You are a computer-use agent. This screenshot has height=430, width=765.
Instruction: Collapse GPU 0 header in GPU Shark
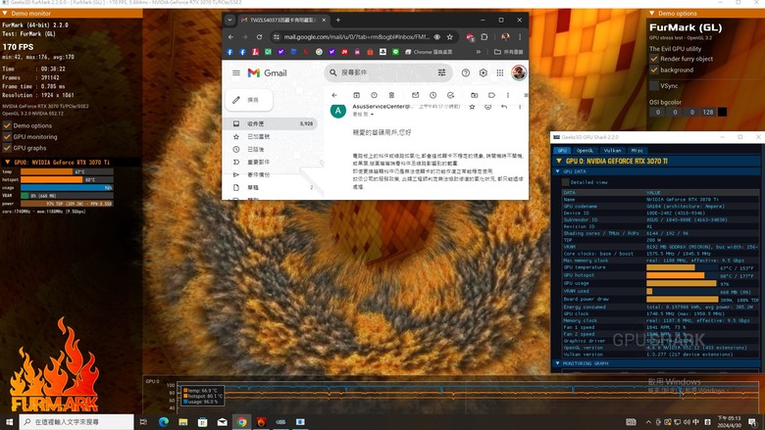click(x=559, y=161)
